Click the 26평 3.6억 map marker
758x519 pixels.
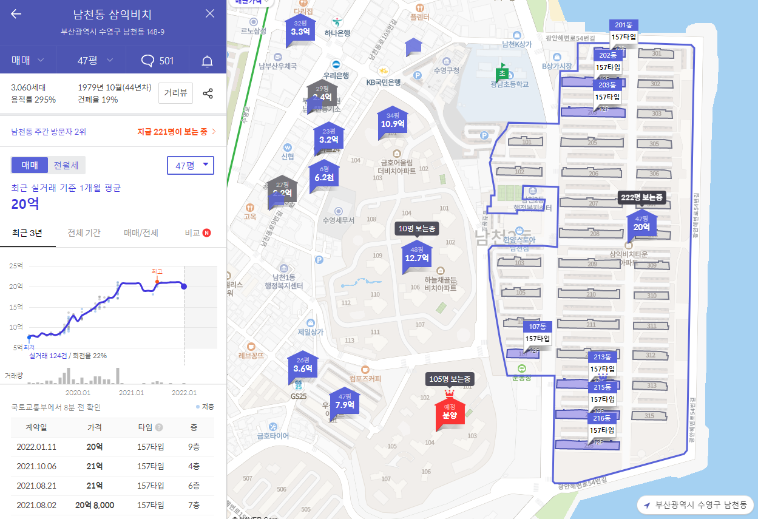[x=302, y=368]
